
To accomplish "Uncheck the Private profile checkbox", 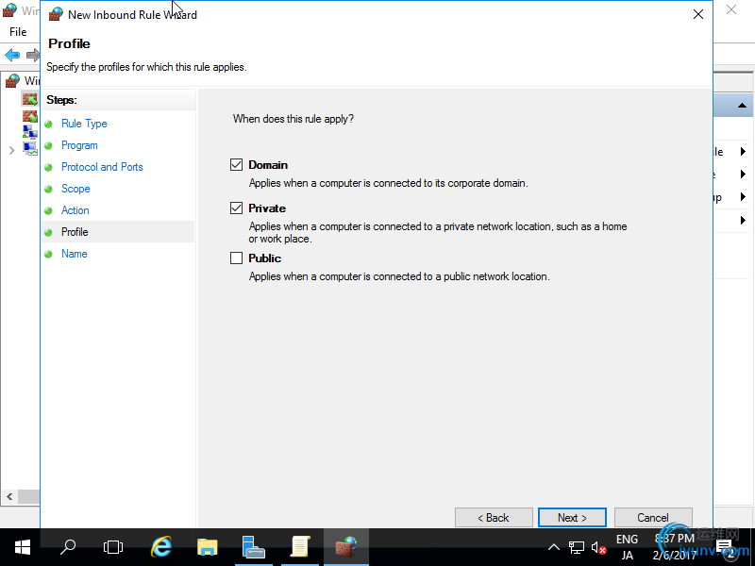I will [236, 208].
